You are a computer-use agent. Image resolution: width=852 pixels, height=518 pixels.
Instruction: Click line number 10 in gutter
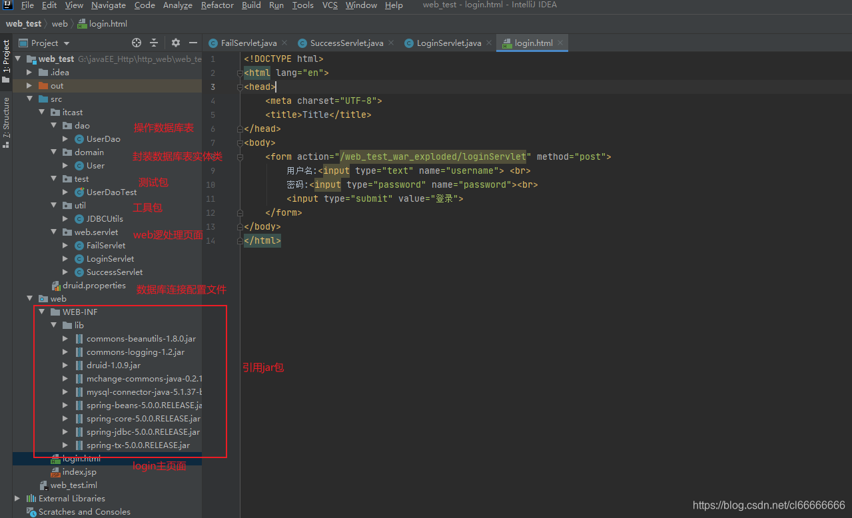[x=211, y=184]
